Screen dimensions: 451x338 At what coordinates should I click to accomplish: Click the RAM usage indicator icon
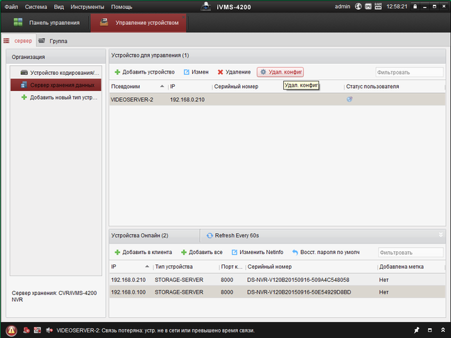(x=378, y=6)
